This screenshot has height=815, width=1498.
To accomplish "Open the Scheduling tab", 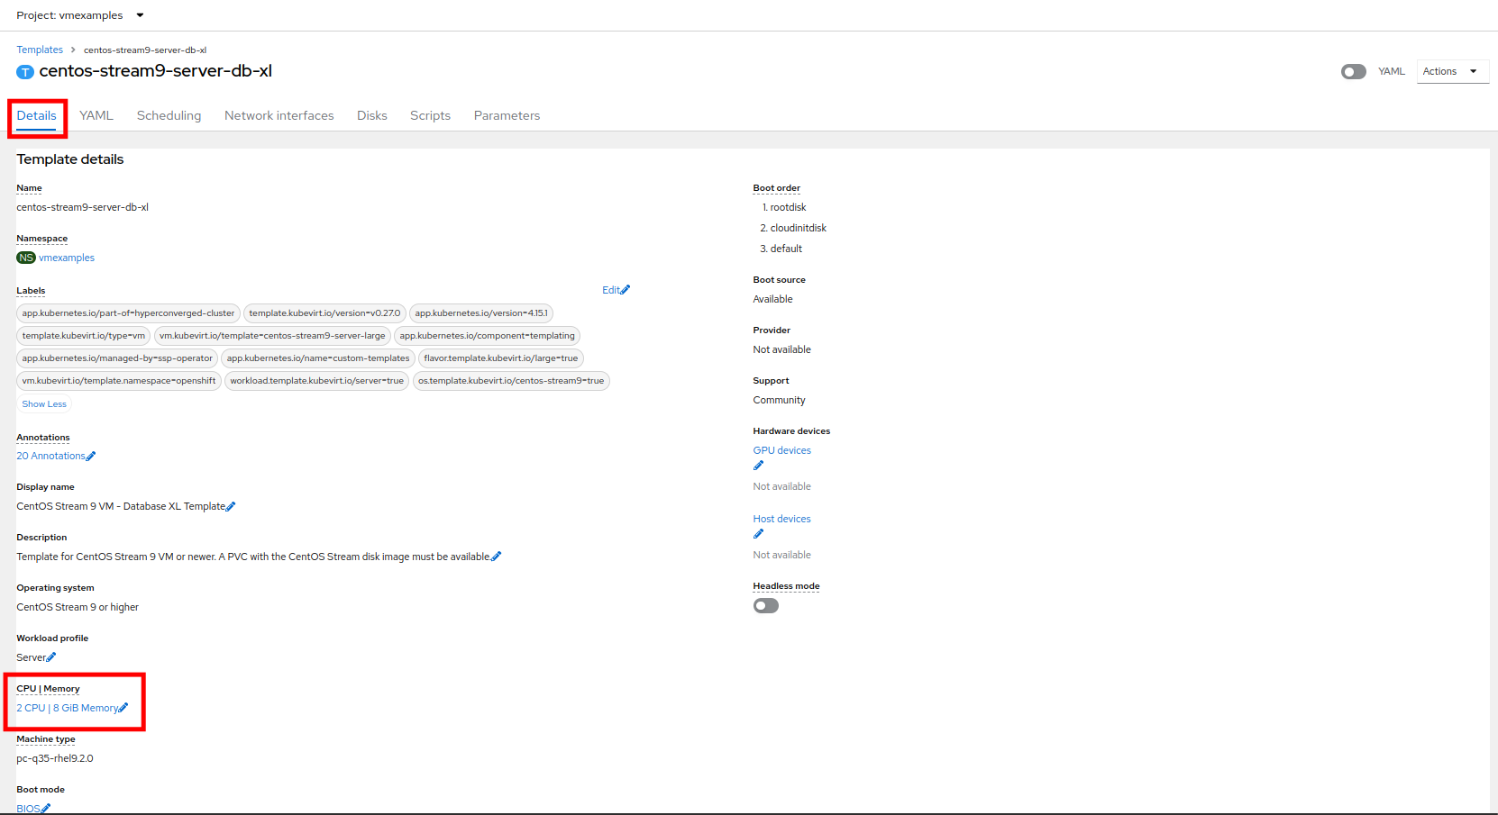I will pos(169,115).
